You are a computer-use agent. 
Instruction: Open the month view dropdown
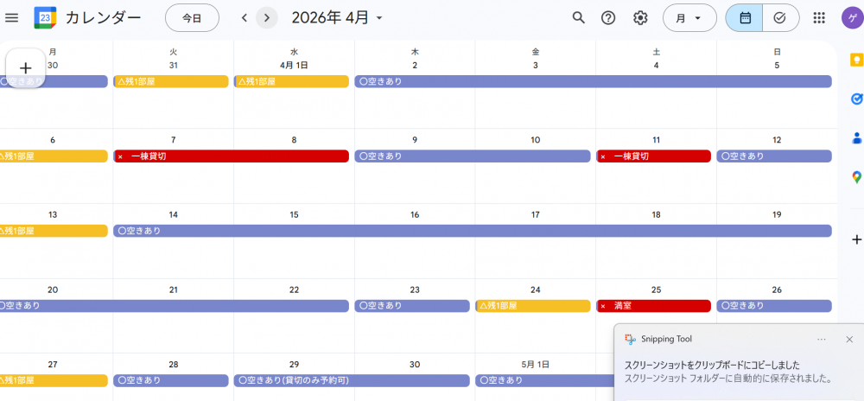pyautogui.click(x=689, y=17)
